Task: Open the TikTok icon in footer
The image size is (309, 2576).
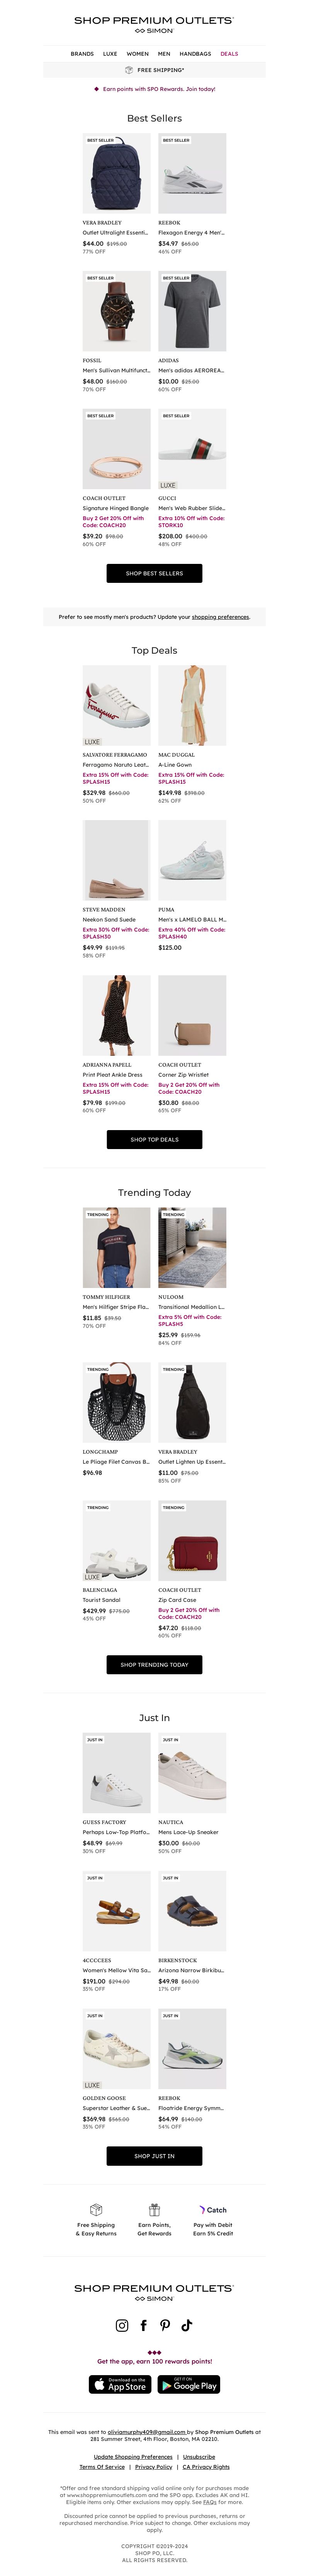Action: click(x=187, y=2325)
